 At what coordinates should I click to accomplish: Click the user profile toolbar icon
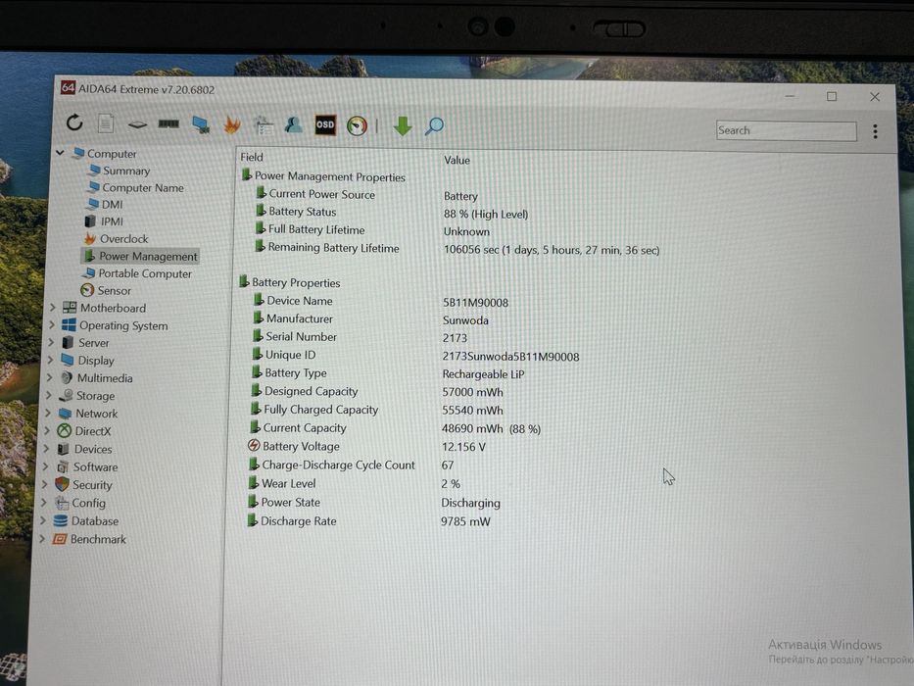[x=293, y=124]
